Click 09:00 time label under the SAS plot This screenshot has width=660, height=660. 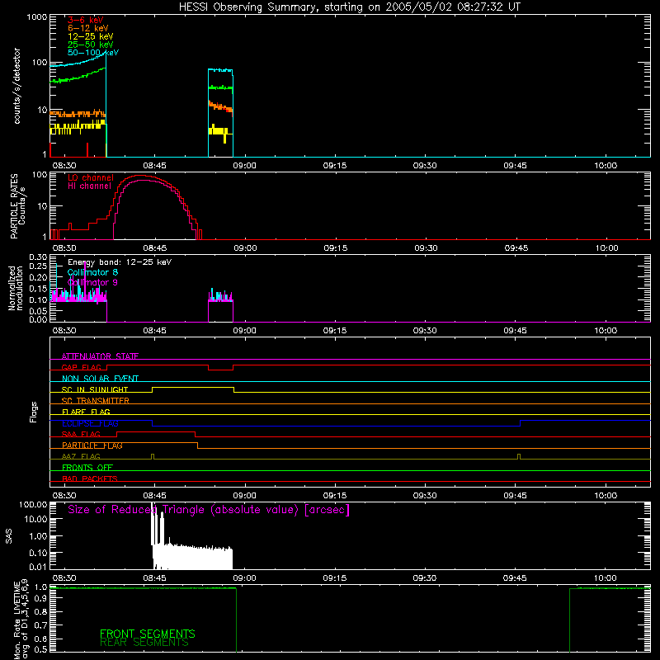[x=244, y=578]
